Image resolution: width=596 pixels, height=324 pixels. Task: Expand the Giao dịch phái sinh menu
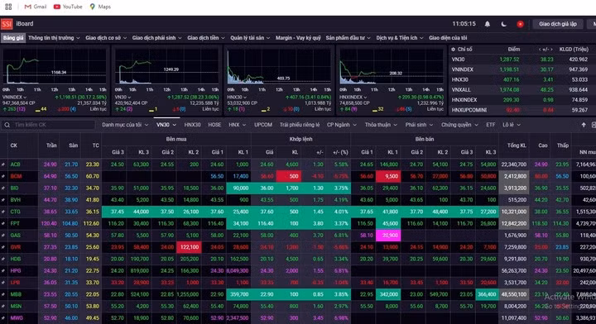click(x=157, y=38)
